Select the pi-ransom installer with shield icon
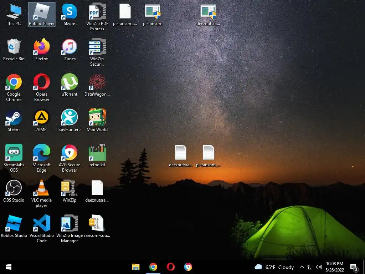Screen dimensions: 365x274 tap(153, 14)
